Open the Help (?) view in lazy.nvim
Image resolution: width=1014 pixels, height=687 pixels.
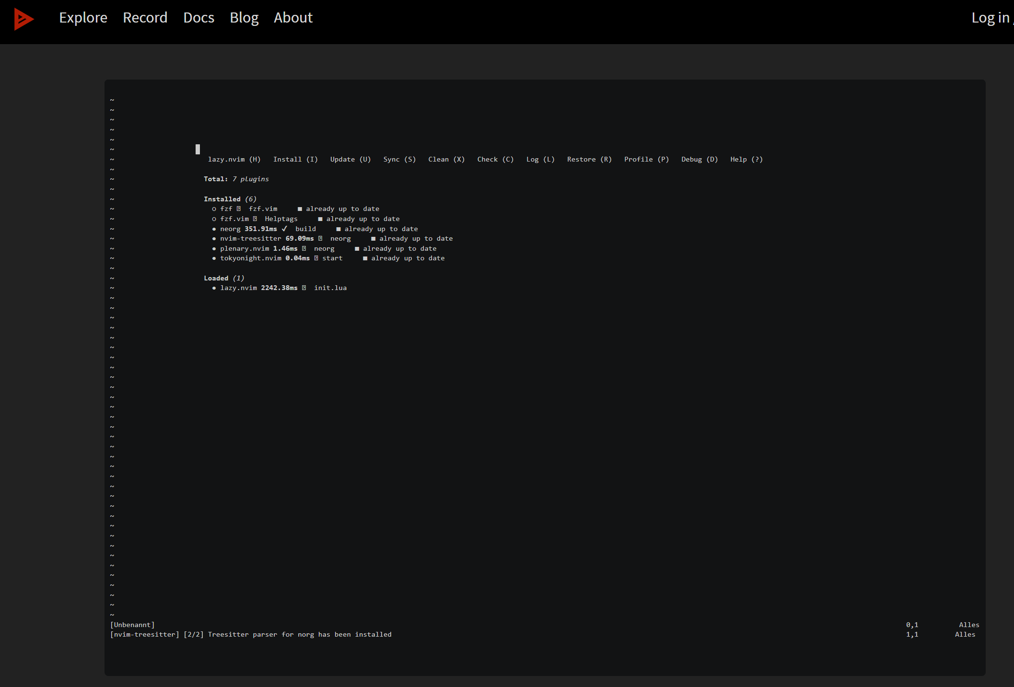tap(746, 159)
